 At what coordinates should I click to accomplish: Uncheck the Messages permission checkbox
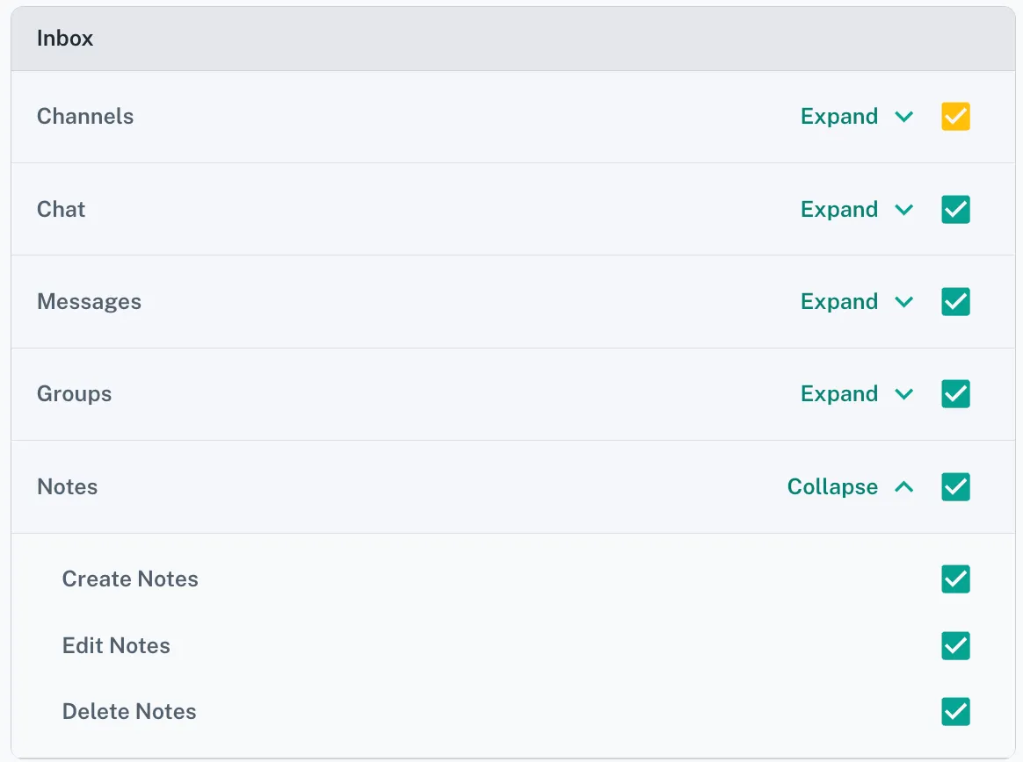coord(955,302)
